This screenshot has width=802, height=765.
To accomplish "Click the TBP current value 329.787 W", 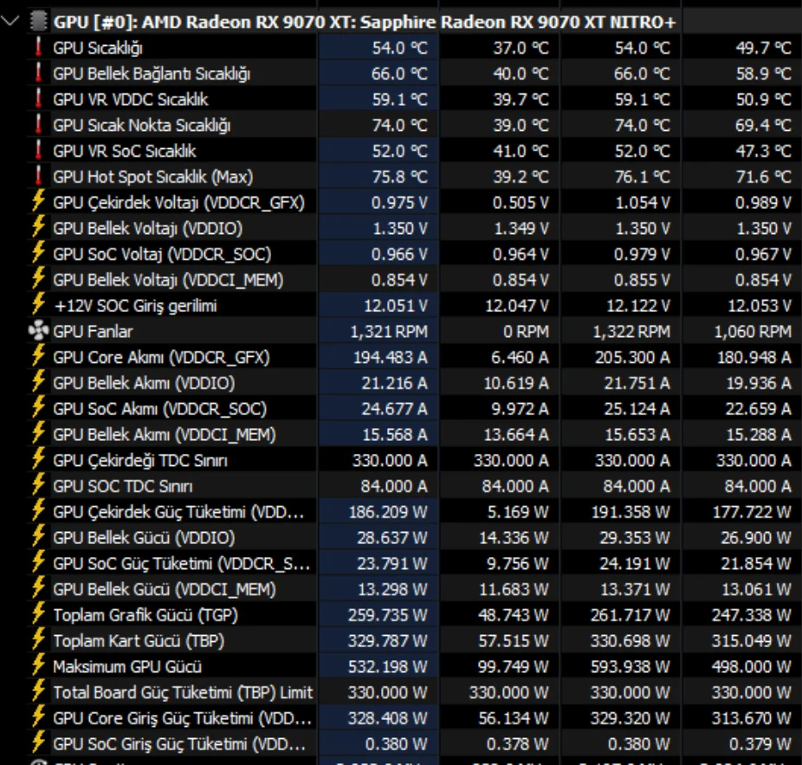I will [388, 640].
